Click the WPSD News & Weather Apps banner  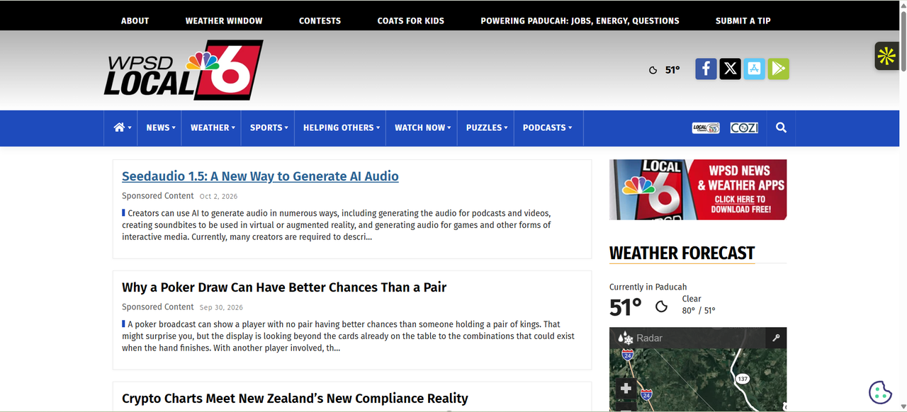click(x=698, y=190)
